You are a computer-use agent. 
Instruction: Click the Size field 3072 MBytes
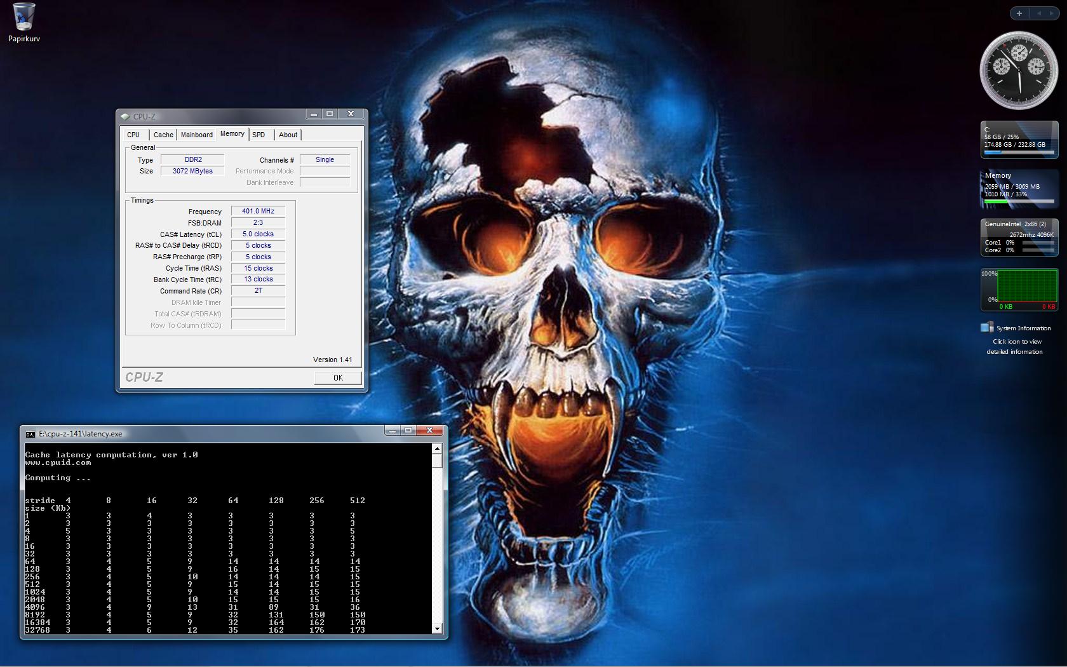coord(192,171)
